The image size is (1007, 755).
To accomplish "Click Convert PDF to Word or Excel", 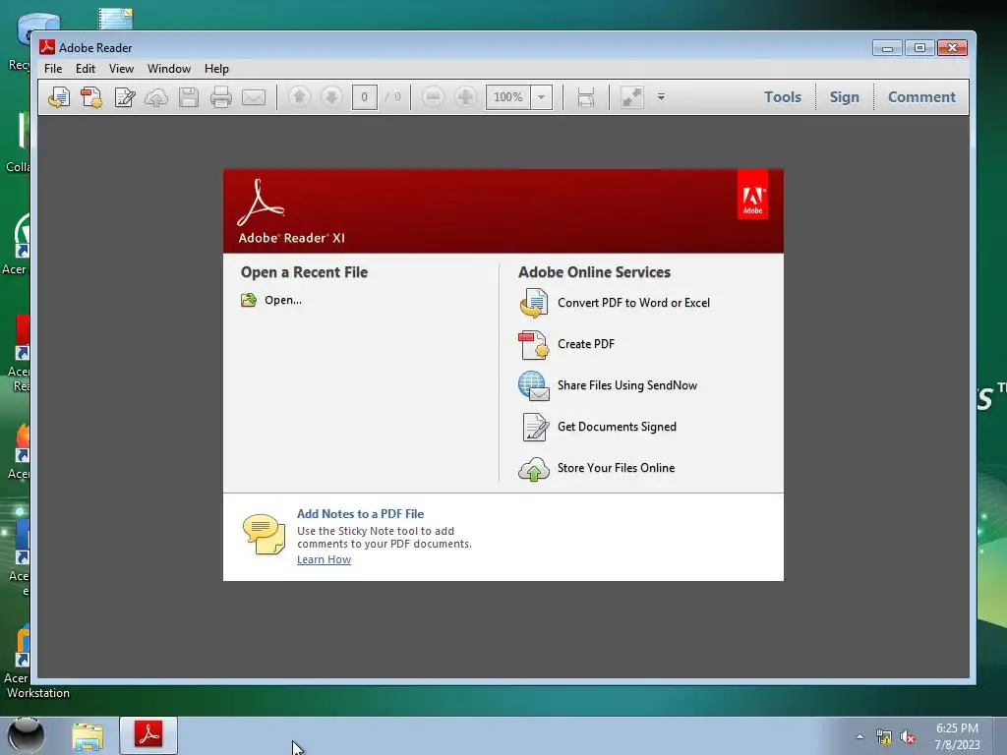I will click(x=633, y=303).
